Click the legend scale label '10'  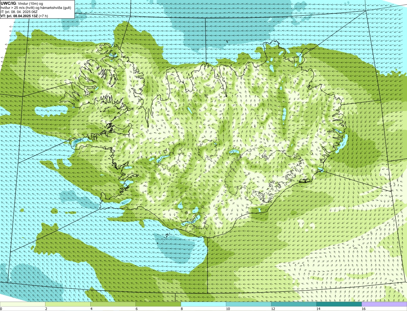point(228,309)
